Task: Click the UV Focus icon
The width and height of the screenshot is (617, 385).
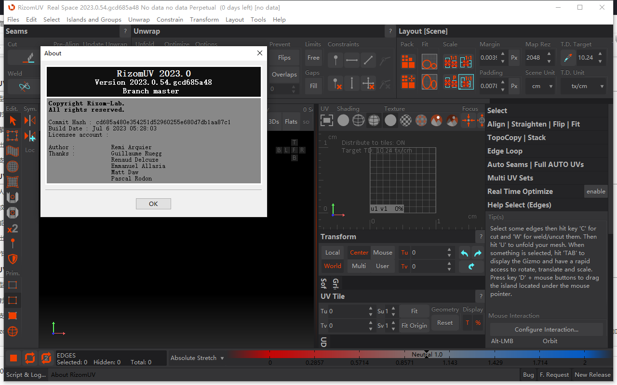Action: [468, 120]
